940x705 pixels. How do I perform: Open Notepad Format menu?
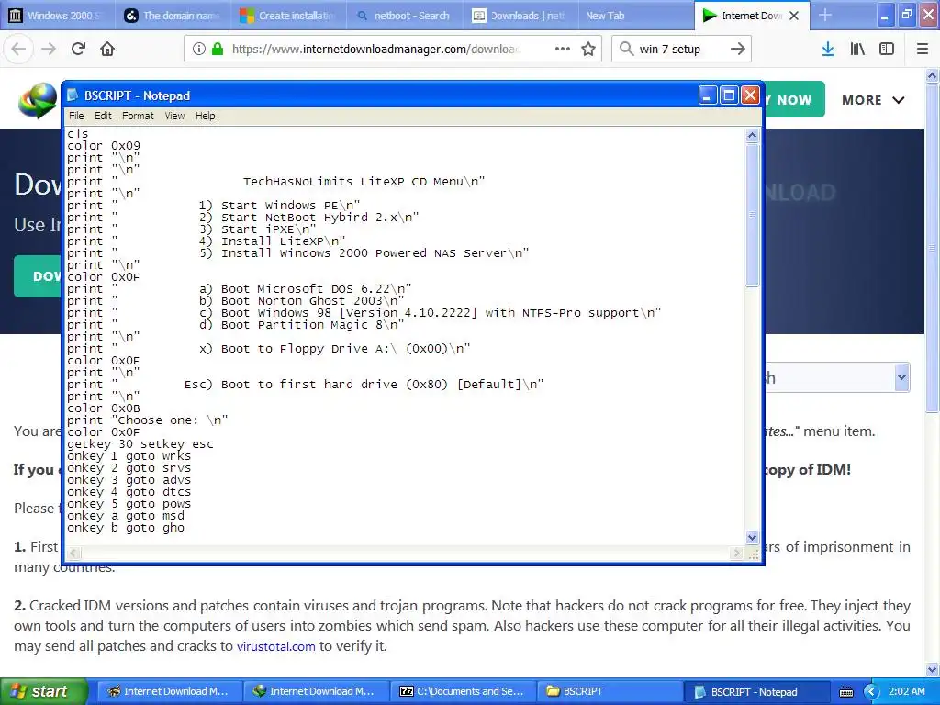(x=138, y=116)
